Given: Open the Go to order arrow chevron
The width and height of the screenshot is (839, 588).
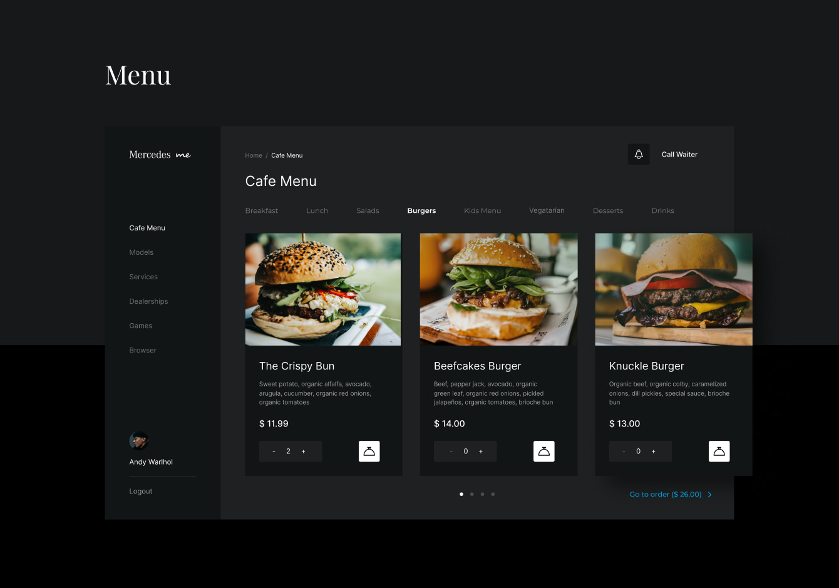Looking at the screenshot, I should [x=709, y=495].
